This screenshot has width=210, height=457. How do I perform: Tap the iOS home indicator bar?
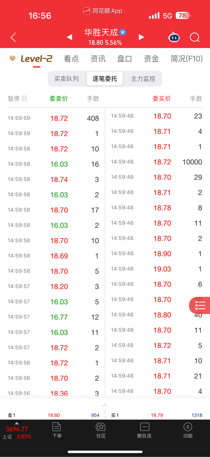point(105,452)
